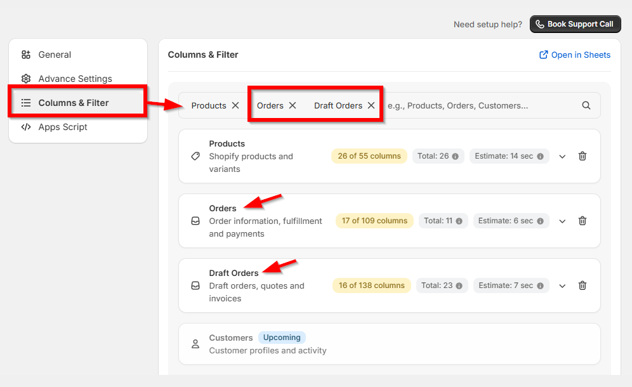Delete the Orders row with trash icon

pos(583,221)
